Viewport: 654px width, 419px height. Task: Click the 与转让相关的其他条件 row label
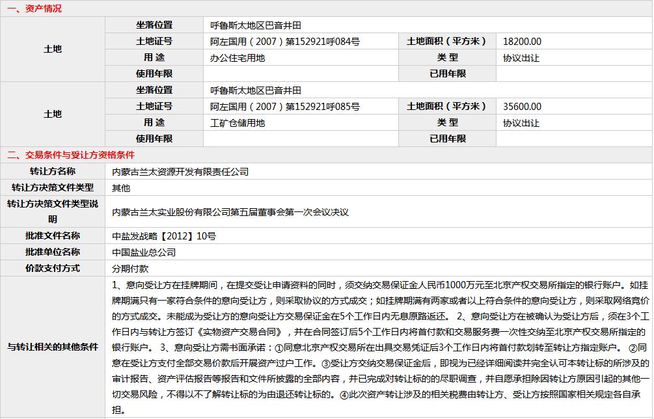click(x=53, y=347)
